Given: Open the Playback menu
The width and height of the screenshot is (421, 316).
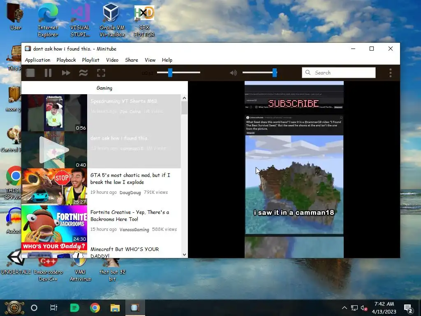Looking at the screenshot, I should (x=66, y=60).
